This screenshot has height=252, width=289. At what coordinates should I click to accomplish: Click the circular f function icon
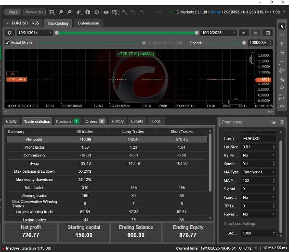88,12
